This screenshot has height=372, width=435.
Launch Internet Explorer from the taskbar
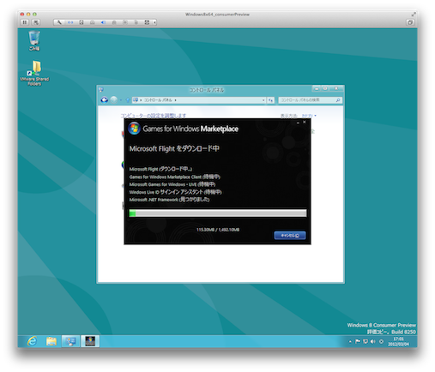(x=32, y=341)
